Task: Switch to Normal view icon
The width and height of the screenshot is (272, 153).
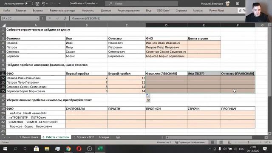Action: [x=212, y=142]
